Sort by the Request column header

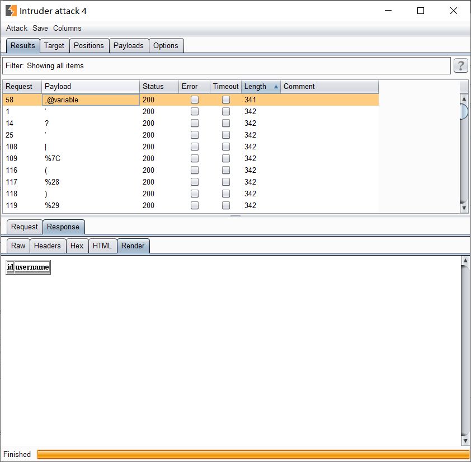tap(22, 87)
